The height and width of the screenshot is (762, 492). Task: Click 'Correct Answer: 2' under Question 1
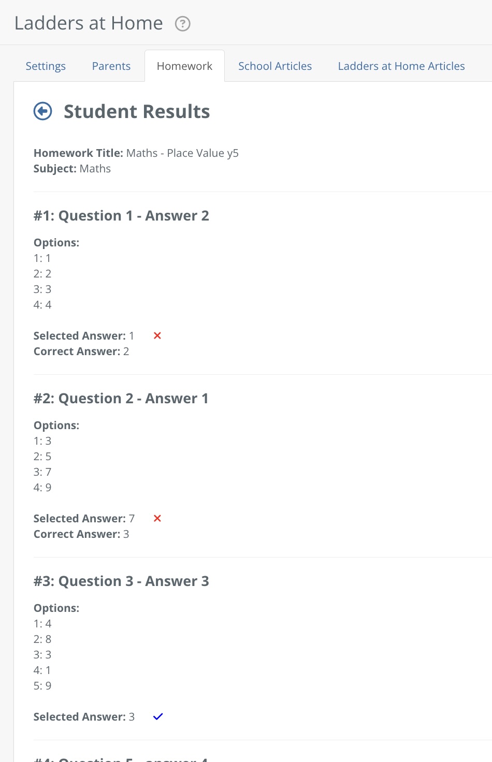[81, 351]
